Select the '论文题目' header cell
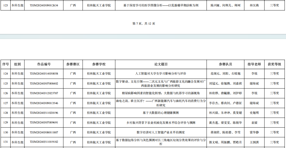The width and height of the screenshot is (286, 148). click(161, 64)
